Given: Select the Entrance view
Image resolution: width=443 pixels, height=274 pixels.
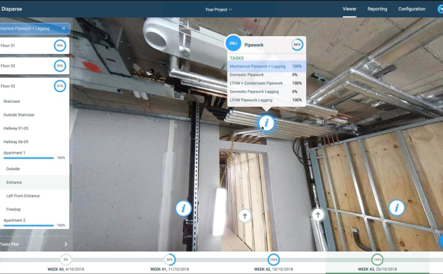Looking at the screenshot, I should coord(34,182).
